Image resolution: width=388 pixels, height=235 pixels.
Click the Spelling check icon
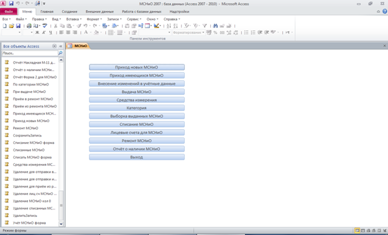click(45, 26)
